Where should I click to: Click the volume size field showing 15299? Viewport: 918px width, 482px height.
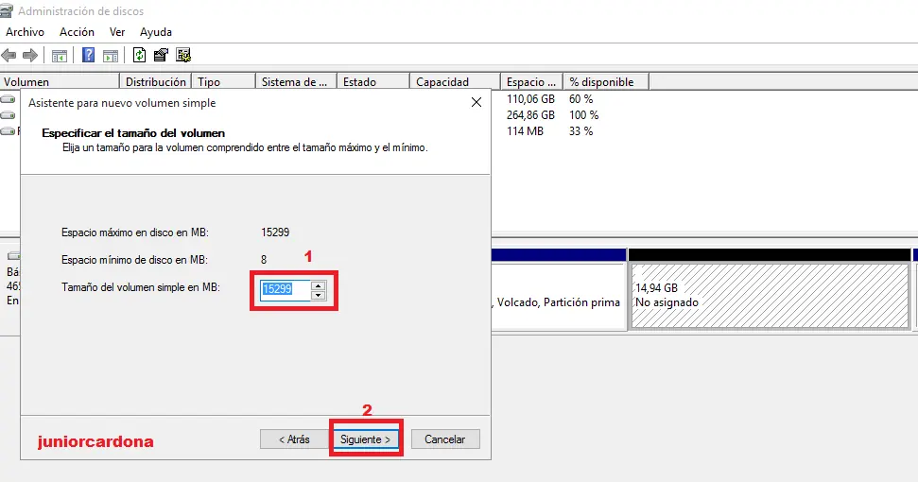(286, 289)
